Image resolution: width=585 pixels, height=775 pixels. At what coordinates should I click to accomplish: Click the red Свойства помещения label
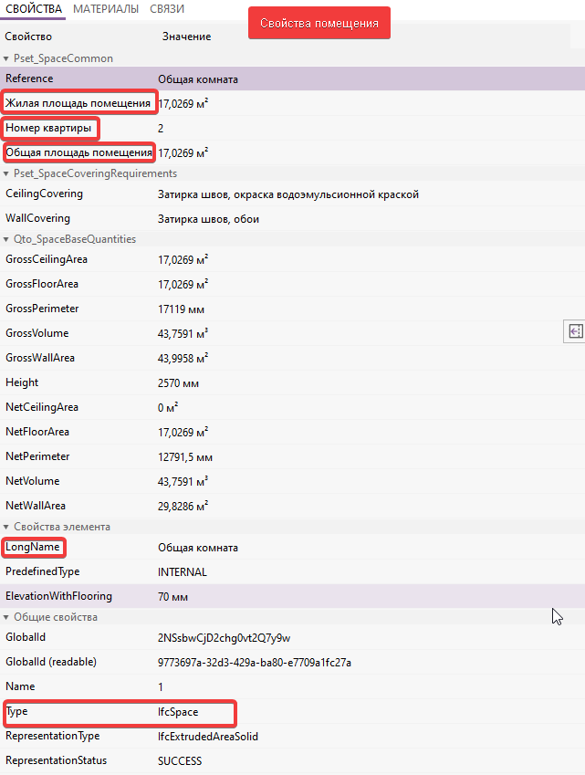click(319, 23)
